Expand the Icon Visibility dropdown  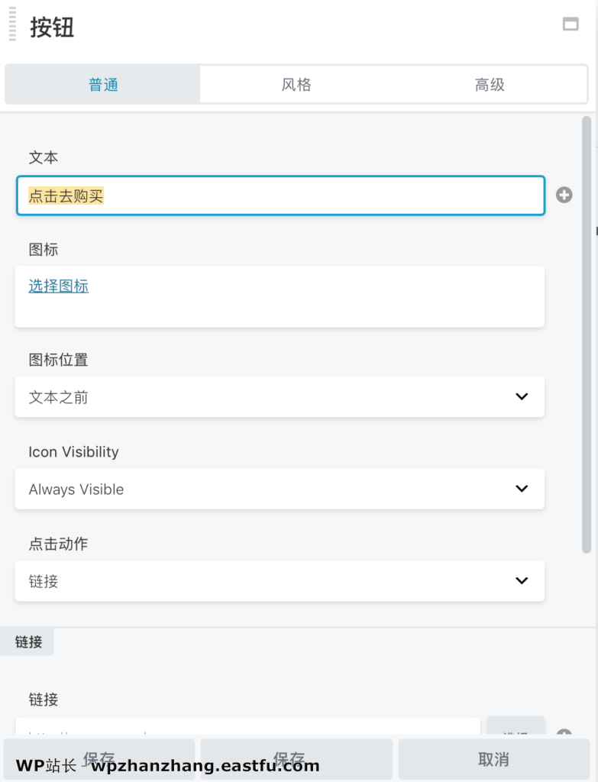tap(280, 489)
